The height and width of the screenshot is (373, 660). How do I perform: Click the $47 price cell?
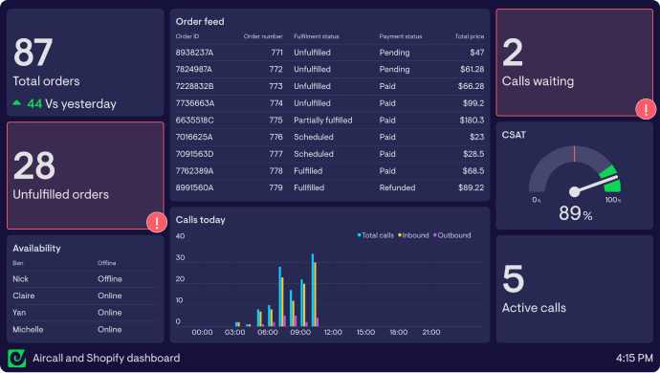pos(477,53)
